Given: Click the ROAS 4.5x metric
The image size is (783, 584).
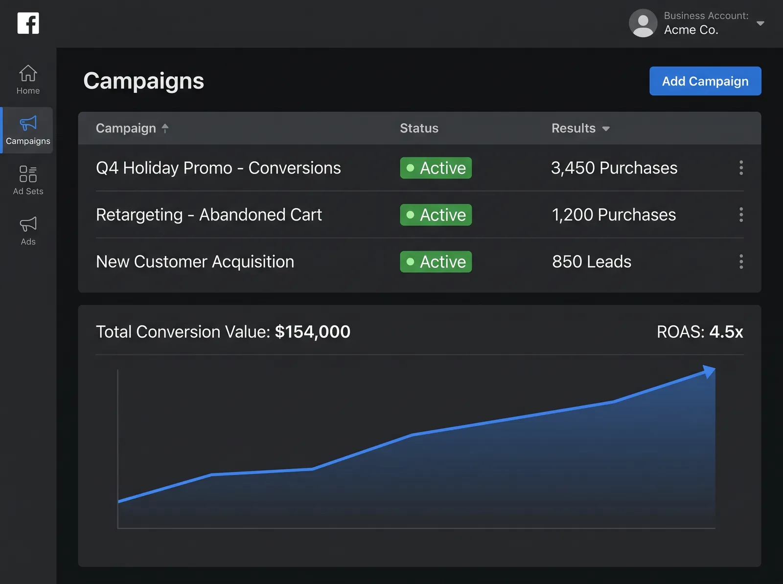Looking at the screenshot, I should click(x=700, y=332).
